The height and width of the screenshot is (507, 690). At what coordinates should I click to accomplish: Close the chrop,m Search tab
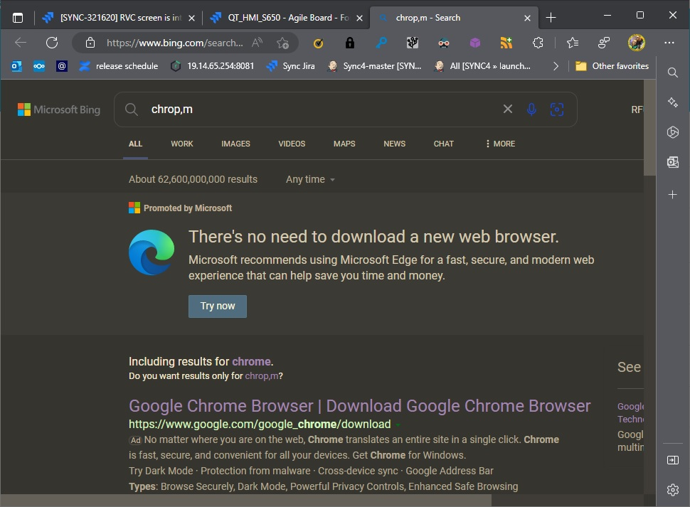pyautogui.click(x=527, y=18)
